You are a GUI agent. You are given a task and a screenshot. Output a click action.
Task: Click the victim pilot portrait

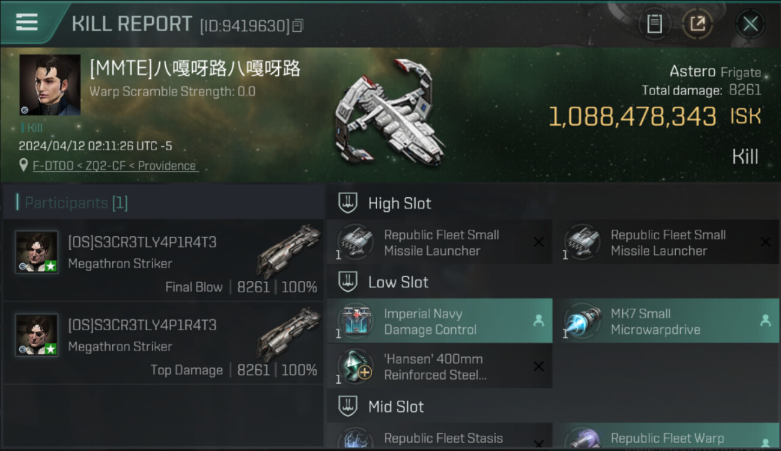point(50,85)
